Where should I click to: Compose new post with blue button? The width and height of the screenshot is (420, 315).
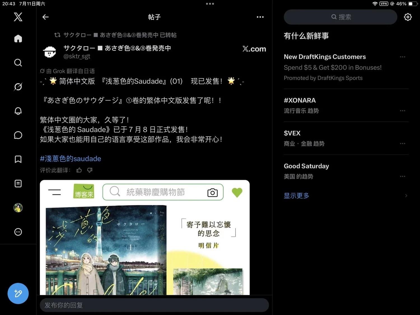(x=18, y=293)
